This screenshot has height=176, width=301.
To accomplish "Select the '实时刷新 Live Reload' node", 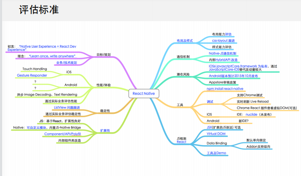I will click(x=253, y=102).
